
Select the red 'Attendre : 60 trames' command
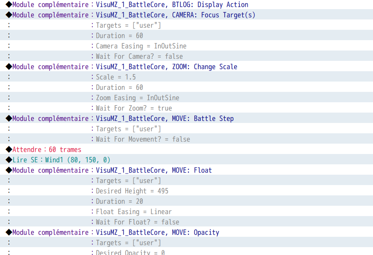point(47,149)
